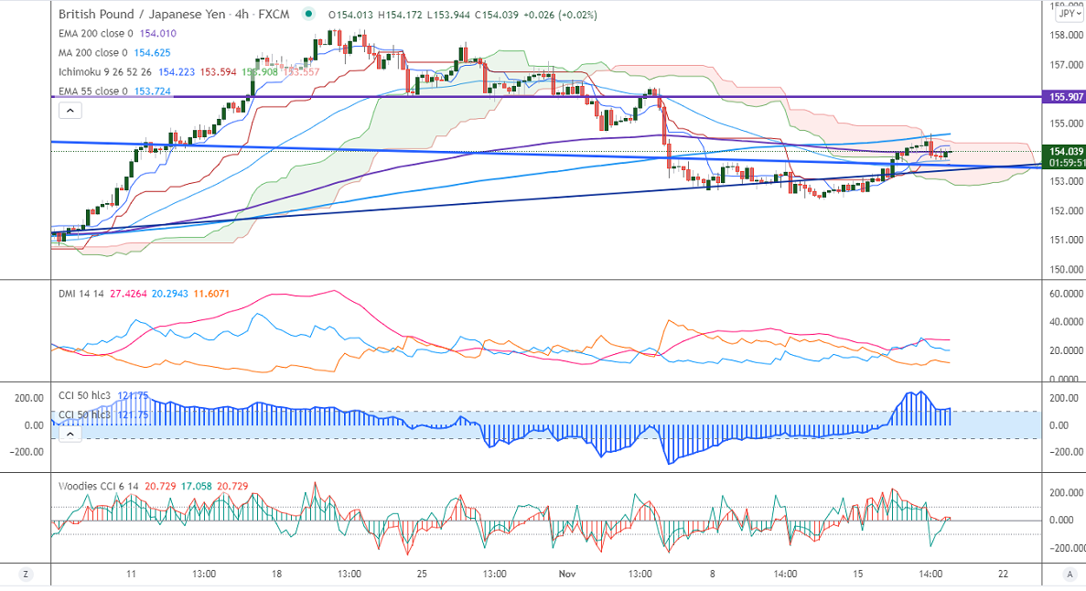
Task: Click the 155.000 price axis label
Action: 1066,124
